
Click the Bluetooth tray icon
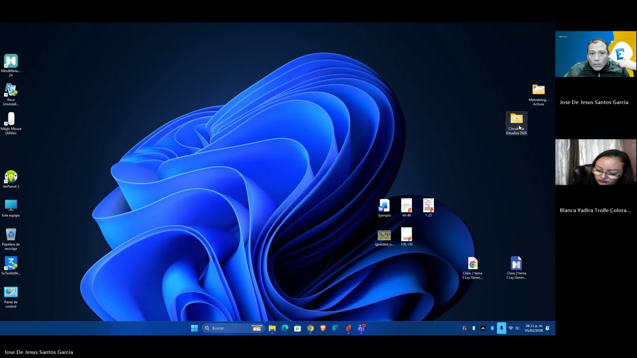(x=492, y=328)
